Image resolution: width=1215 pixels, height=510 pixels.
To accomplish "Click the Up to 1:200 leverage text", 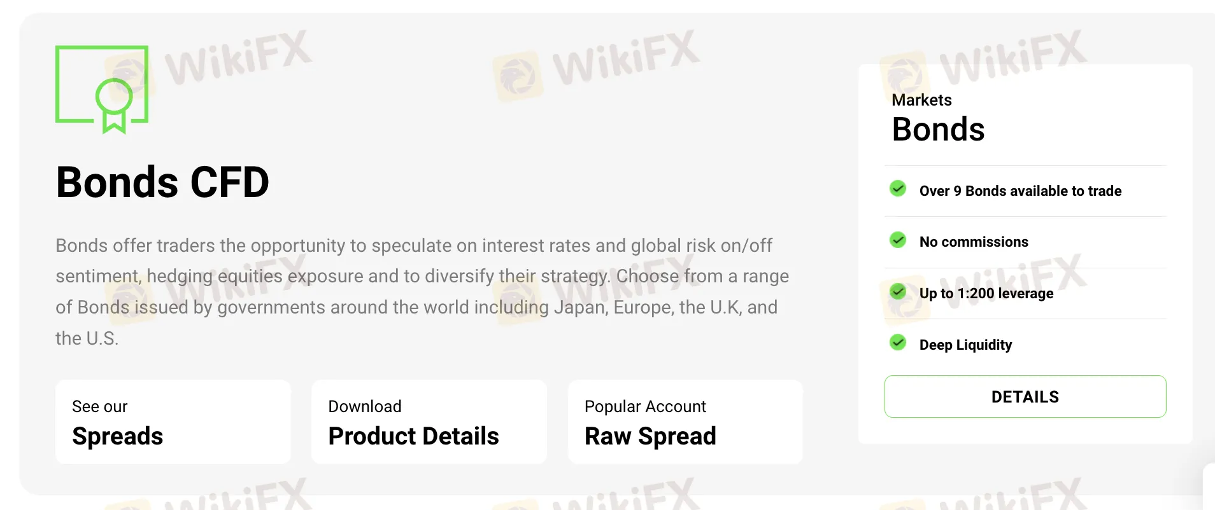I will (986, 293).
